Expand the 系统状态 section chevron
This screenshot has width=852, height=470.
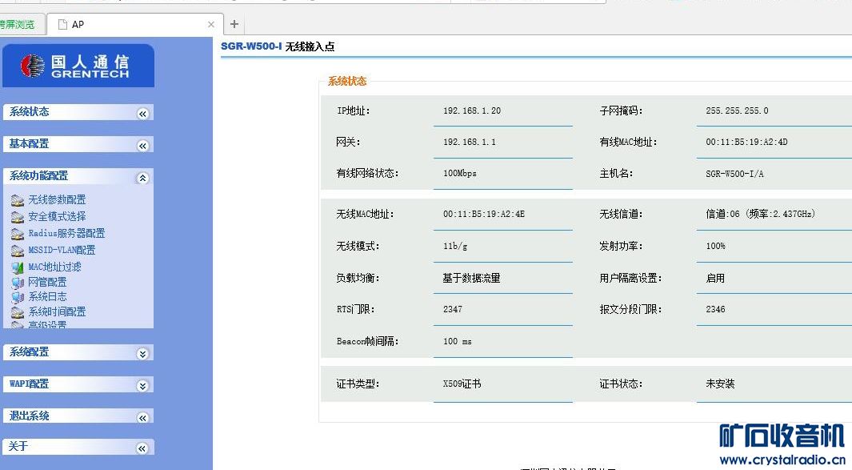click(142, 113)
